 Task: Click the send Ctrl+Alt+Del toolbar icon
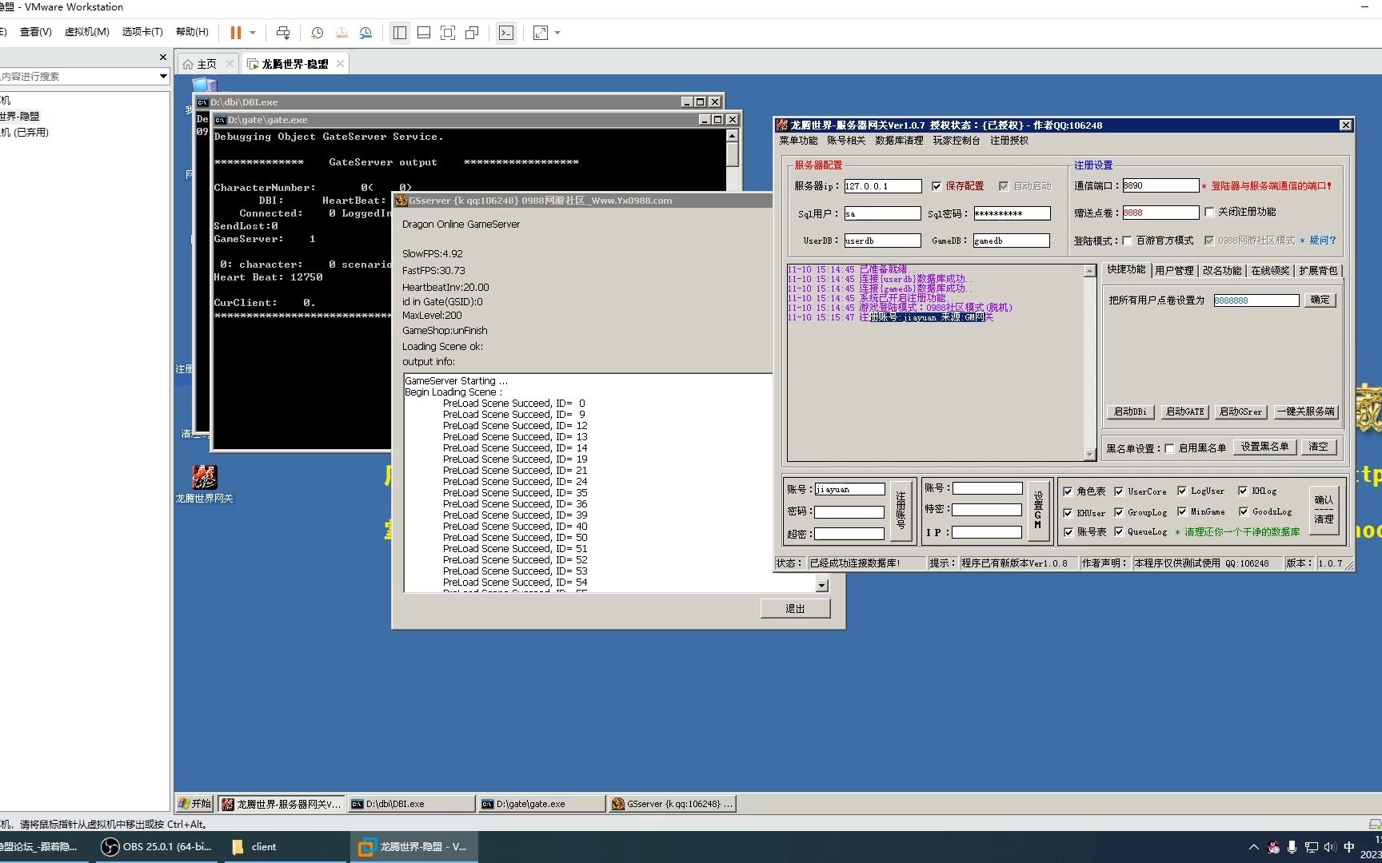(x=283, y=33)
